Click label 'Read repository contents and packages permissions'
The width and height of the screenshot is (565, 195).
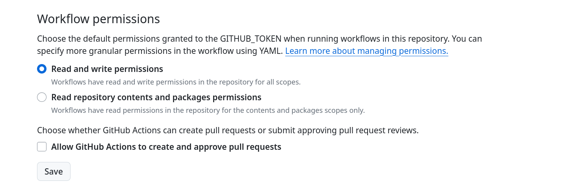(x=156, y=97)
